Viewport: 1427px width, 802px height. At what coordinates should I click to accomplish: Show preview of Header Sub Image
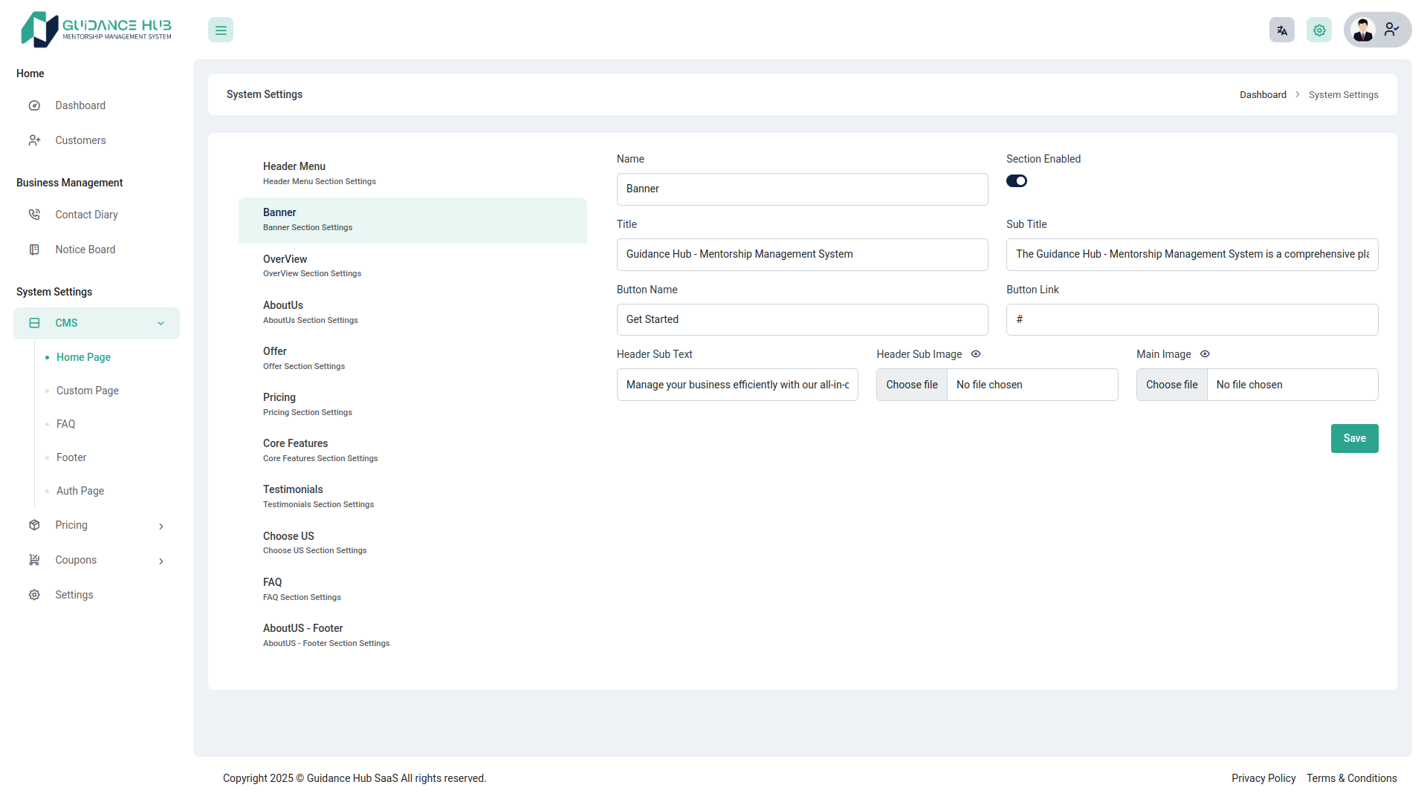point(975,353)
